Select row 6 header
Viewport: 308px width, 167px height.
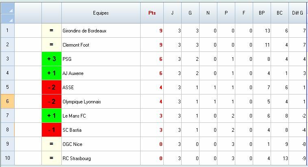click(7, 102)
